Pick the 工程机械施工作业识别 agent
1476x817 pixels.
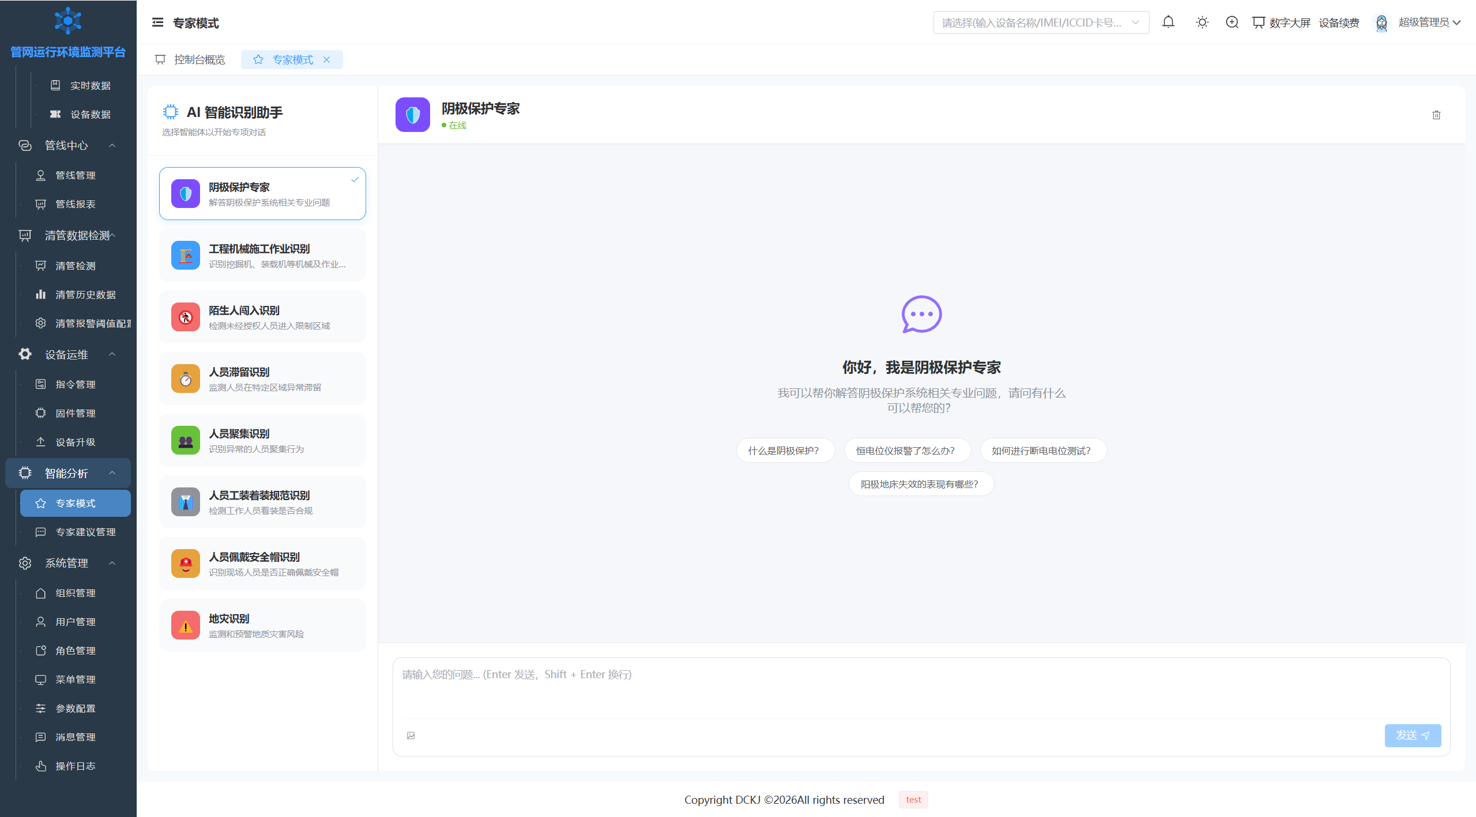click(x=262, y=255)
